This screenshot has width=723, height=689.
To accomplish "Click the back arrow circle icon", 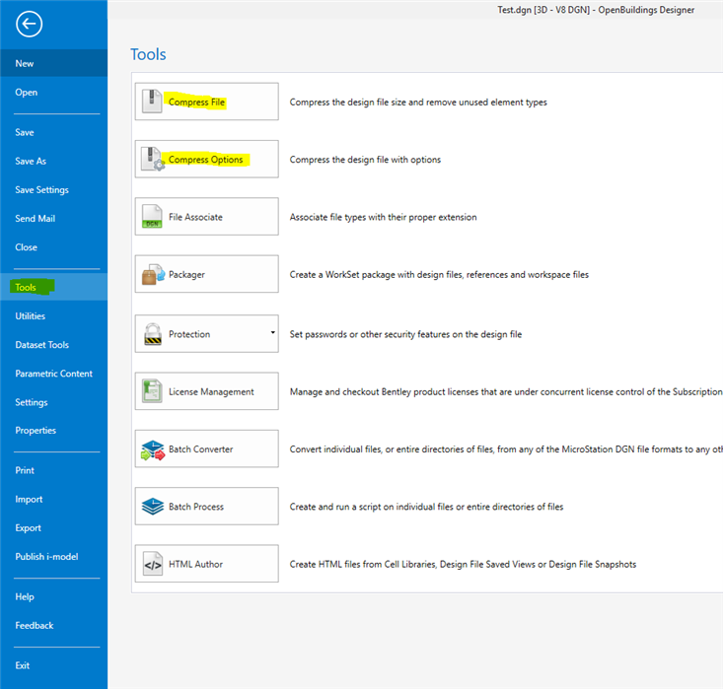I will 29,24.
